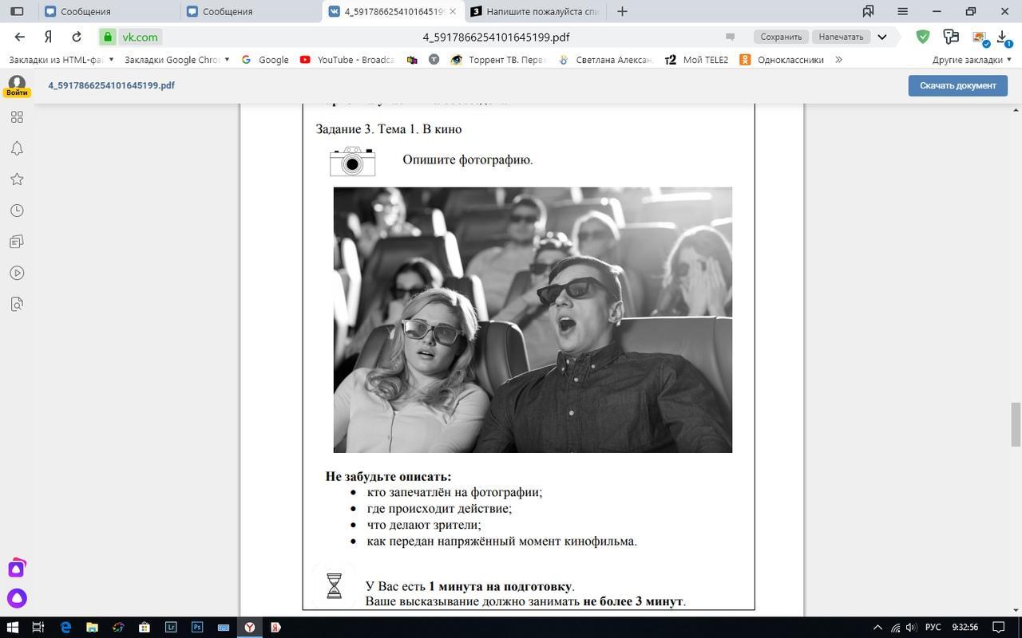This screenshot has height=638, width=1022.
Task: Expand Закладки Google Chrome bookmark folder
Action: [x=177, y=60]
